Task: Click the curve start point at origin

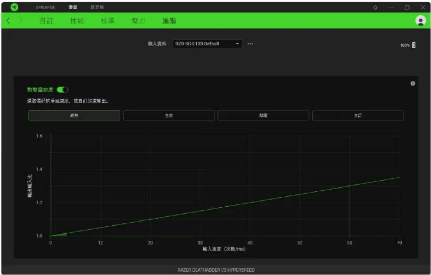Action: tap(51, 236)
